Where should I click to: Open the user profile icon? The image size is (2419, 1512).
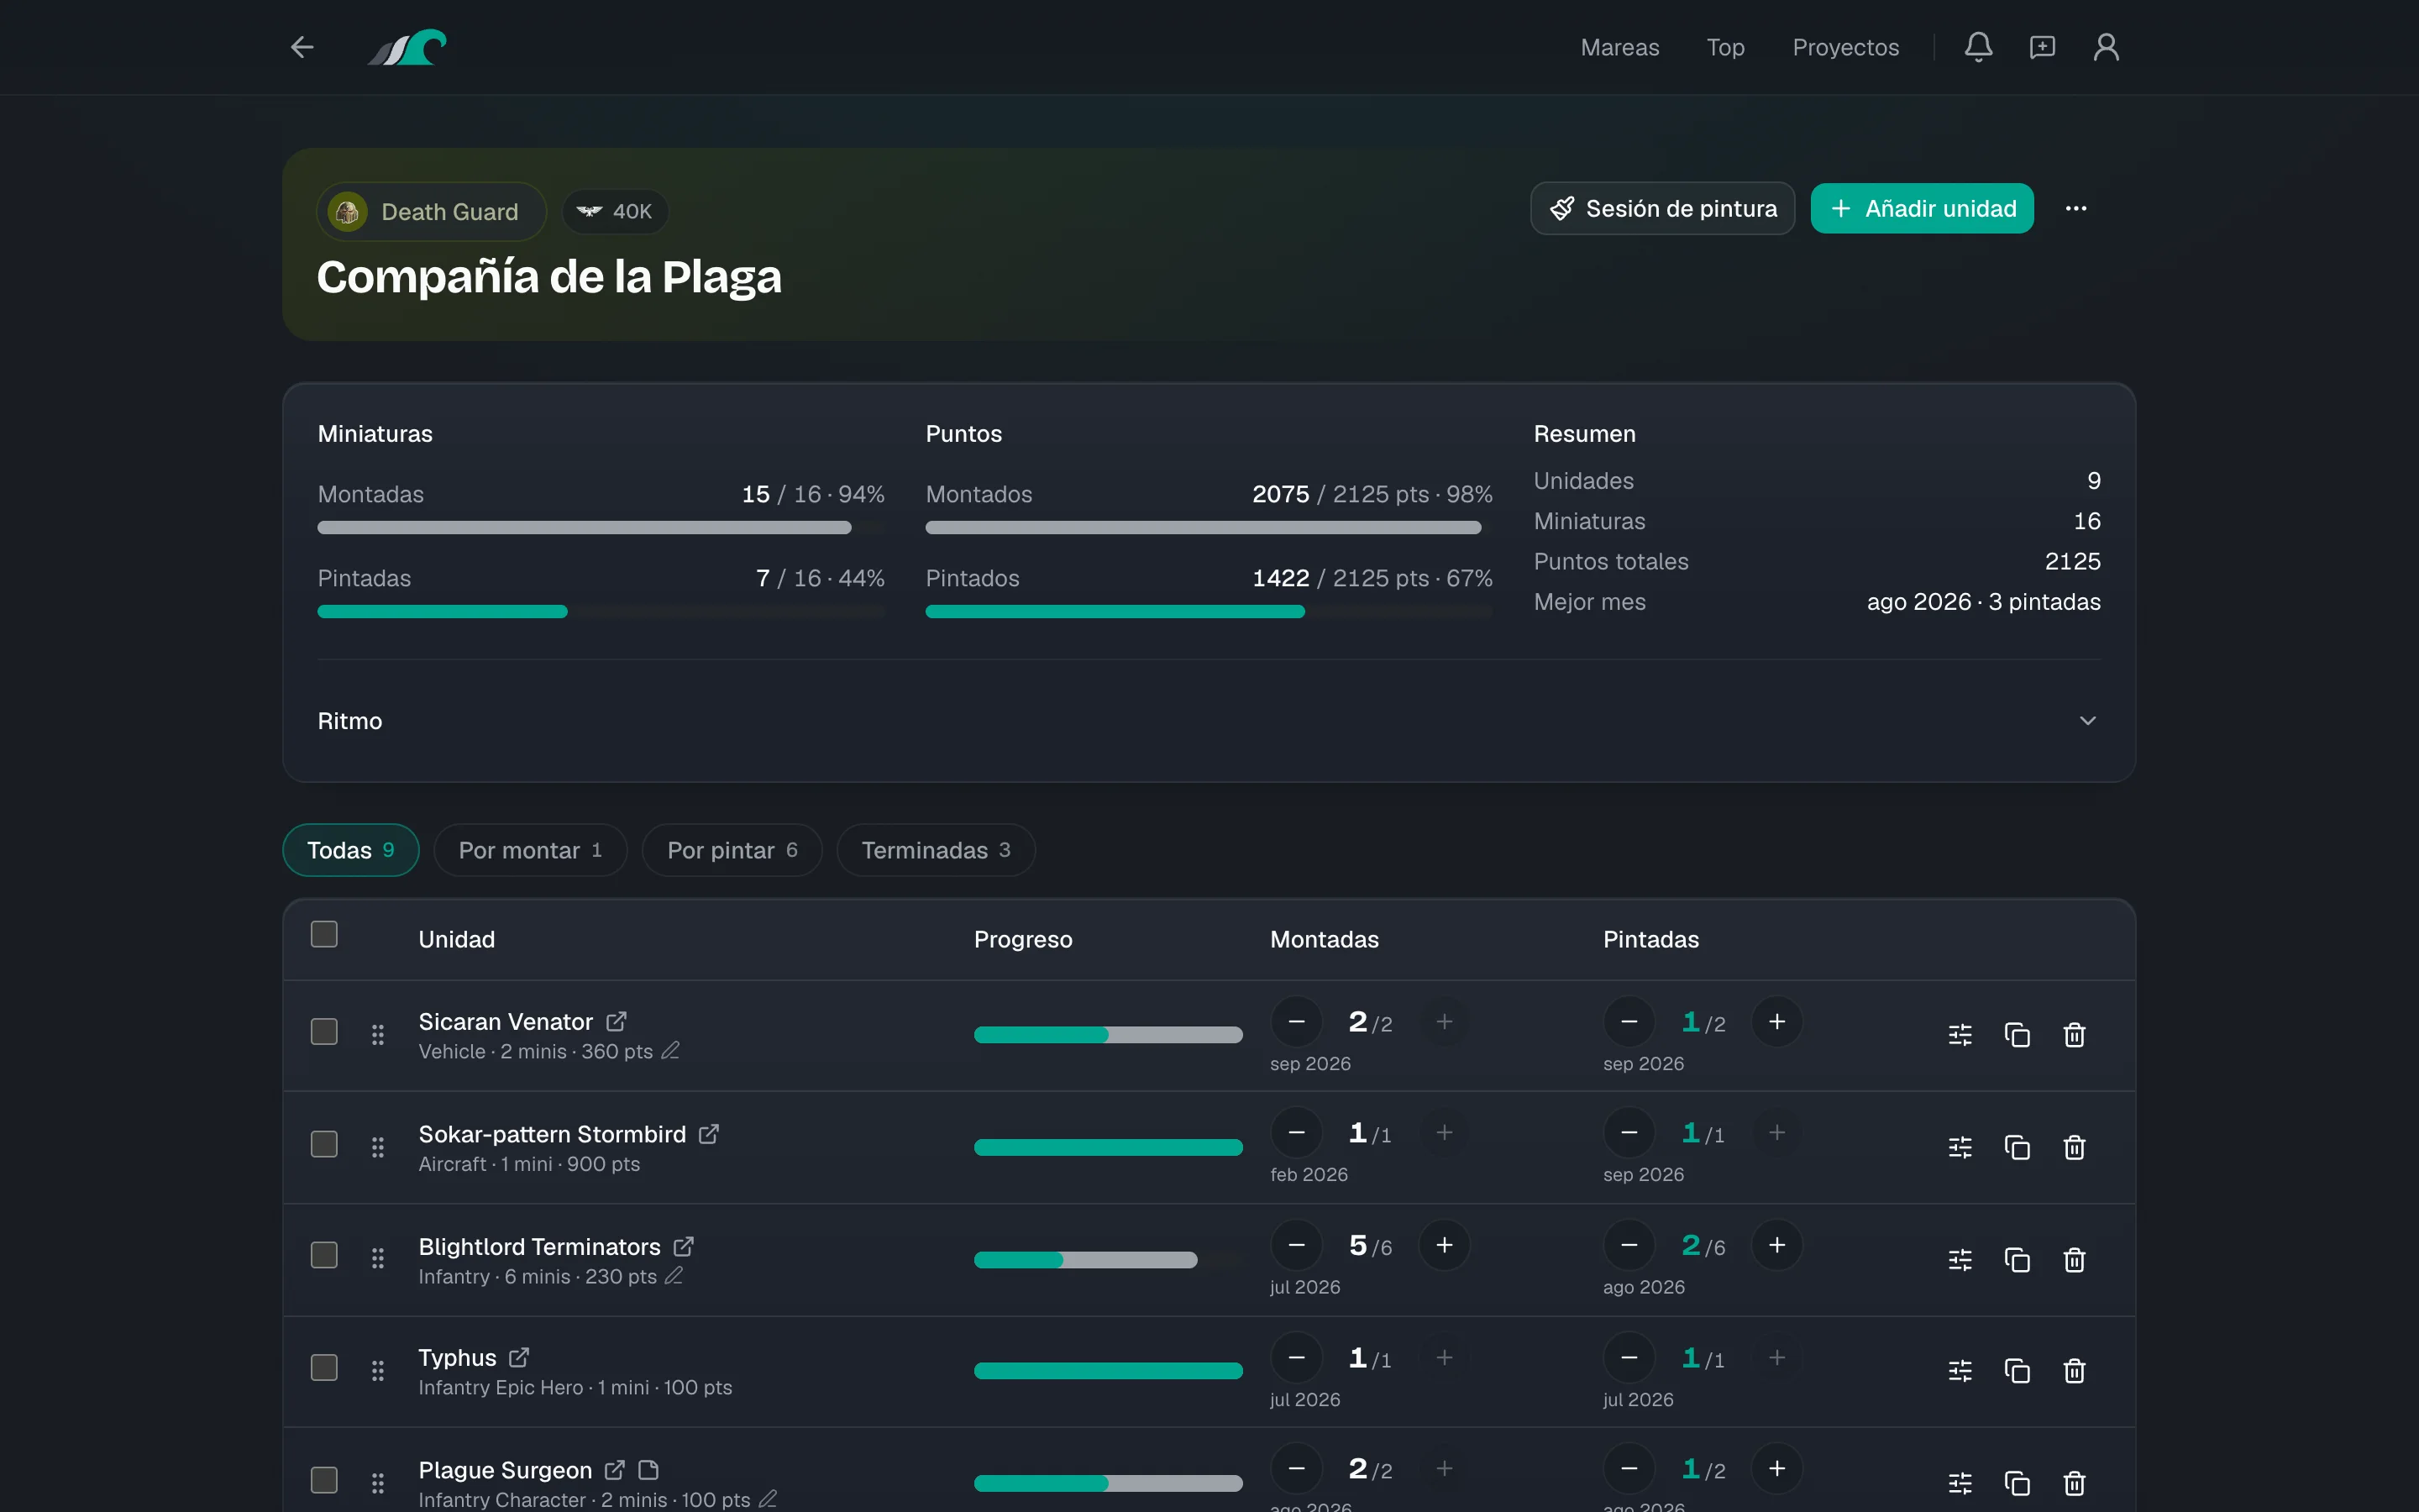coord(2107,47)
